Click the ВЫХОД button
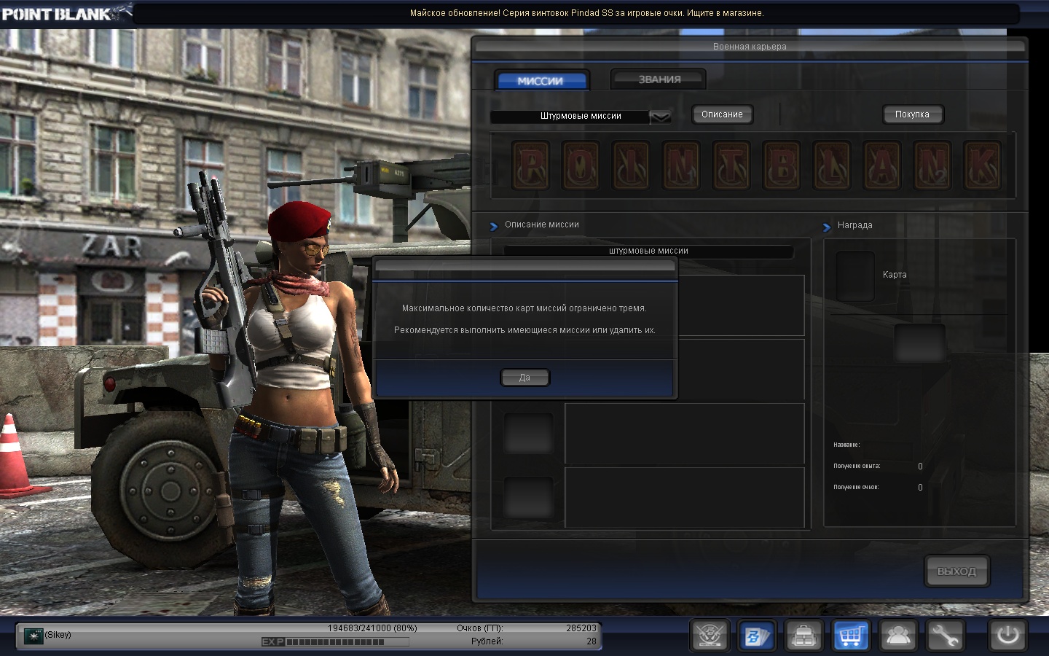Image resolution: width=1049 pixels, height=656 pixels. pos(956,571)
